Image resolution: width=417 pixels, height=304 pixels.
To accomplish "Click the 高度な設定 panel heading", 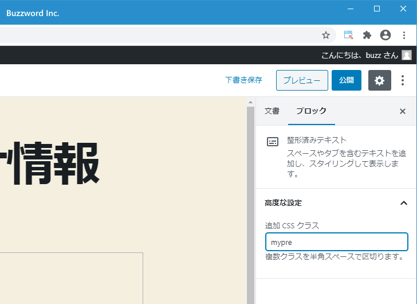I will pyautogui.click(x=283, y=203).
